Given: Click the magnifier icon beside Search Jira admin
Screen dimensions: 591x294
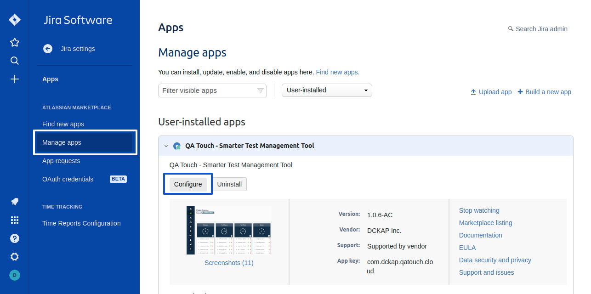Looking at the screenshot, I should click(511, 28).
